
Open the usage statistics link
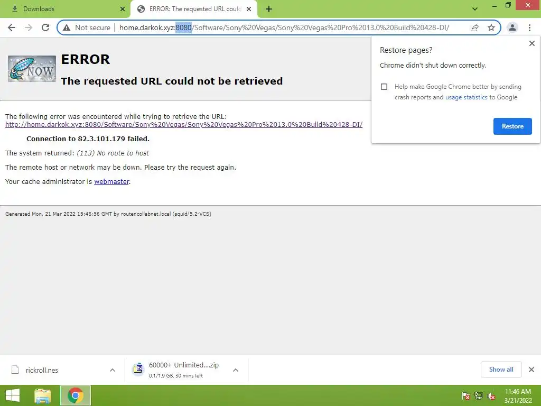coord(466,97)
